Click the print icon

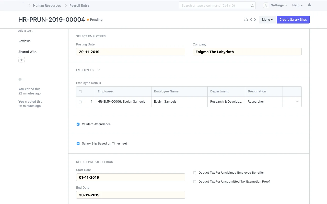pyautogui.click(x=246, y=19)
